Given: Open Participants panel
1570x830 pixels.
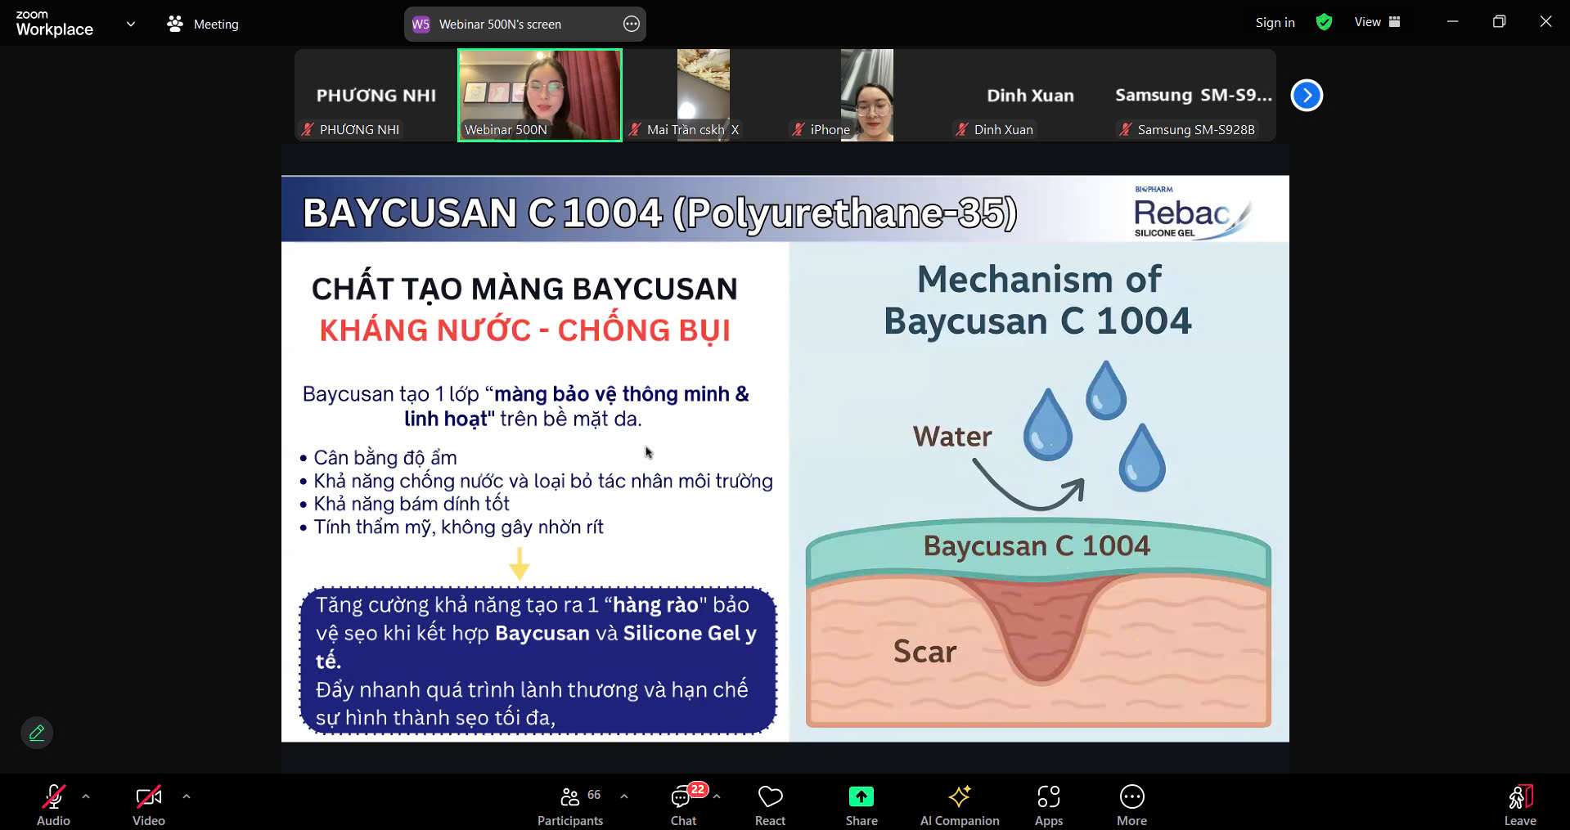Looking at the screenshot, I should click(570, 805).
